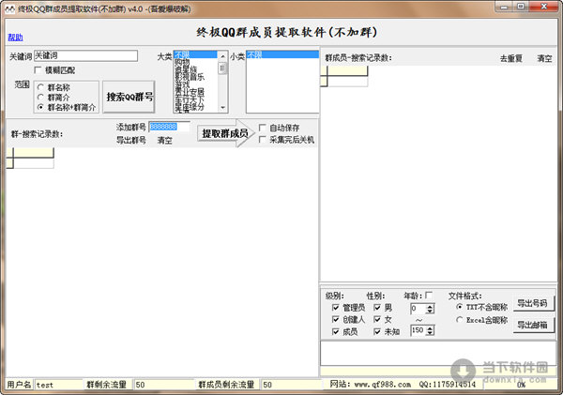
Task: Uncheck the 创建人 level checkbox
Action: pyautogui.click(x=335, y=319)
